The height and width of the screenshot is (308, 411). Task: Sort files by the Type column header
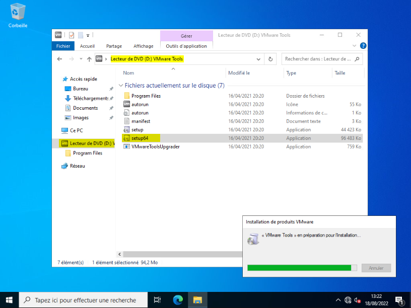click(308, 73)
